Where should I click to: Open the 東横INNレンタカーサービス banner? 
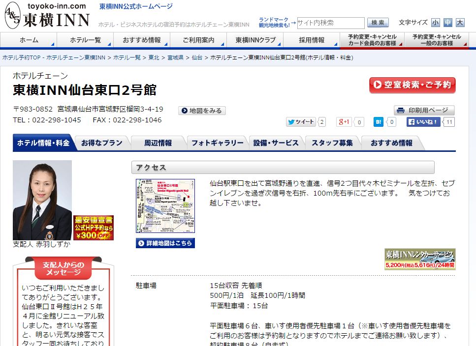(x=420, y=259)
